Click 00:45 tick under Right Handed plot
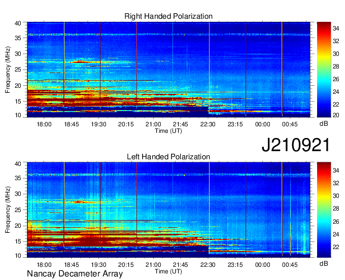345x280 pixels. pyautogui.click(x=290, y=124)
